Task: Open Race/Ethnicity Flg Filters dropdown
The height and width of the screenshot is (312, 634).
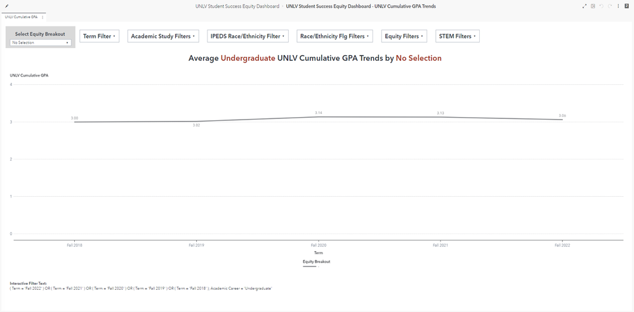Action: coord(334,36)
